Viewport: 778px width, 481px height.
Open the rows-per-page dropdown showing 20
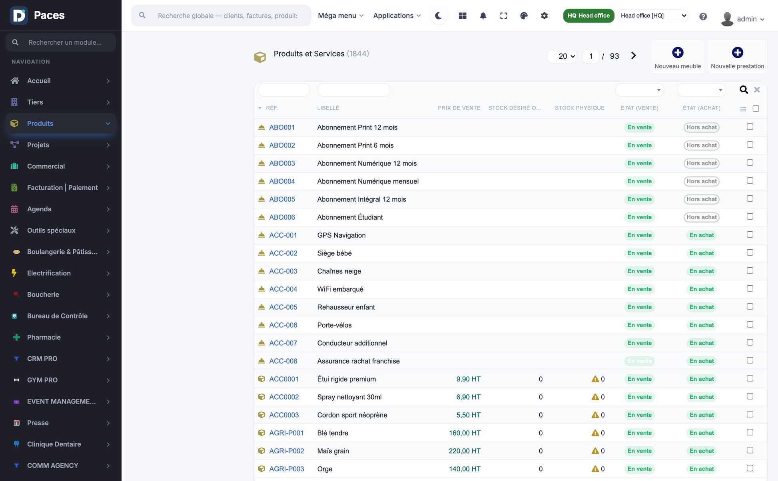[562, 56]
